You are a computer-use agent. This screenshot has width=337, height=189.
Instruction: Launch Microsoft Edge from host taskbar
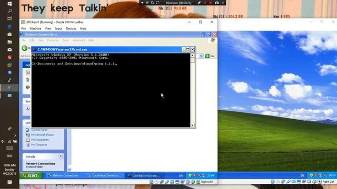(x=9, y=27)
